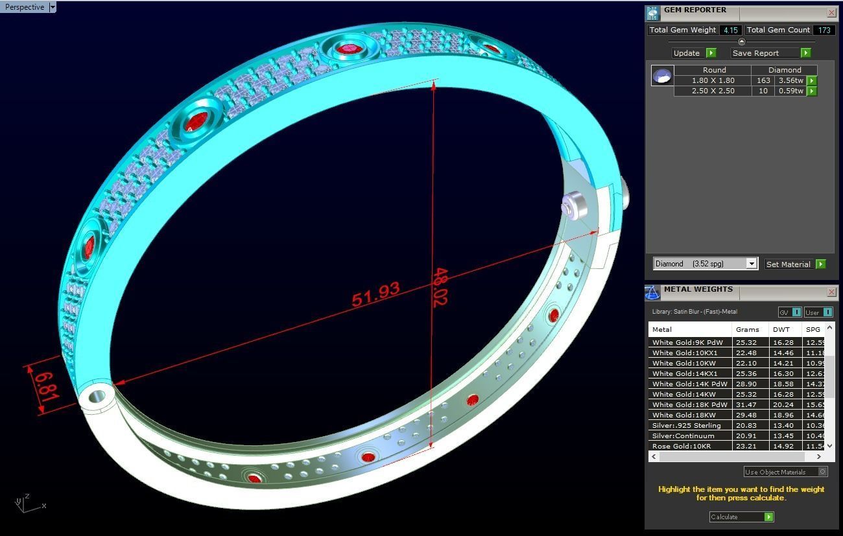Click the Update button
Image resolution: width=843 pixels, height=536 pixels.
click(x=688, y=53)
